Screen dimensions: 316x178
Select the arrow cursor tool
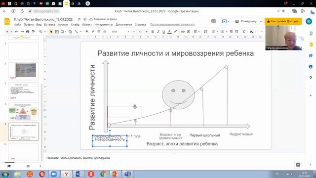click(51, 32)
